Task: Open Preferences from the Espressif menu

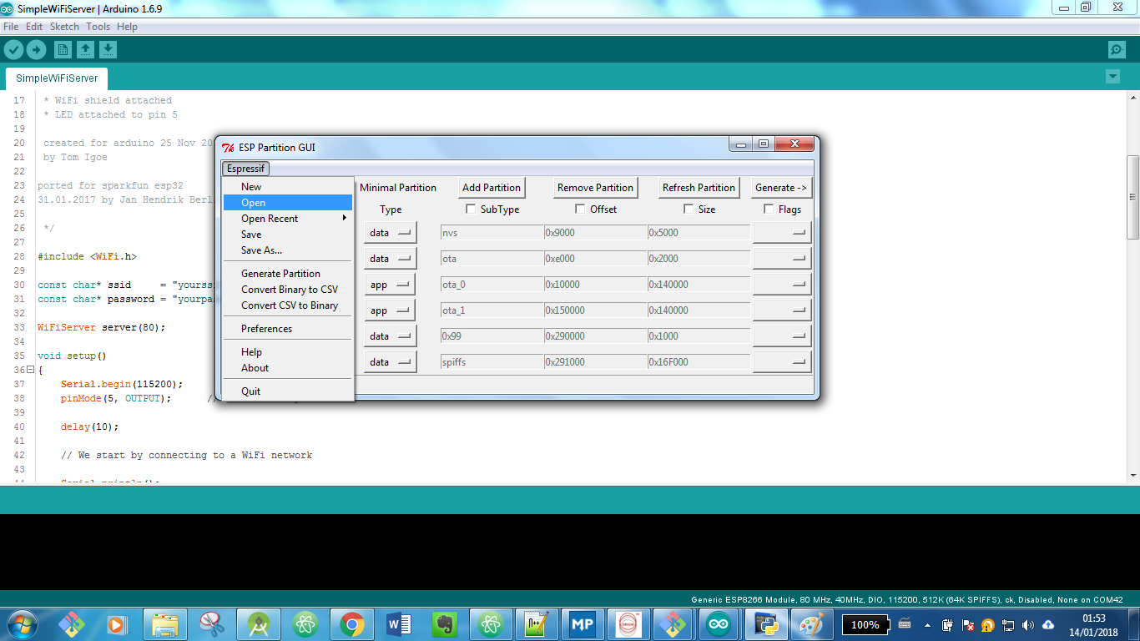Action: click(288, 329)
